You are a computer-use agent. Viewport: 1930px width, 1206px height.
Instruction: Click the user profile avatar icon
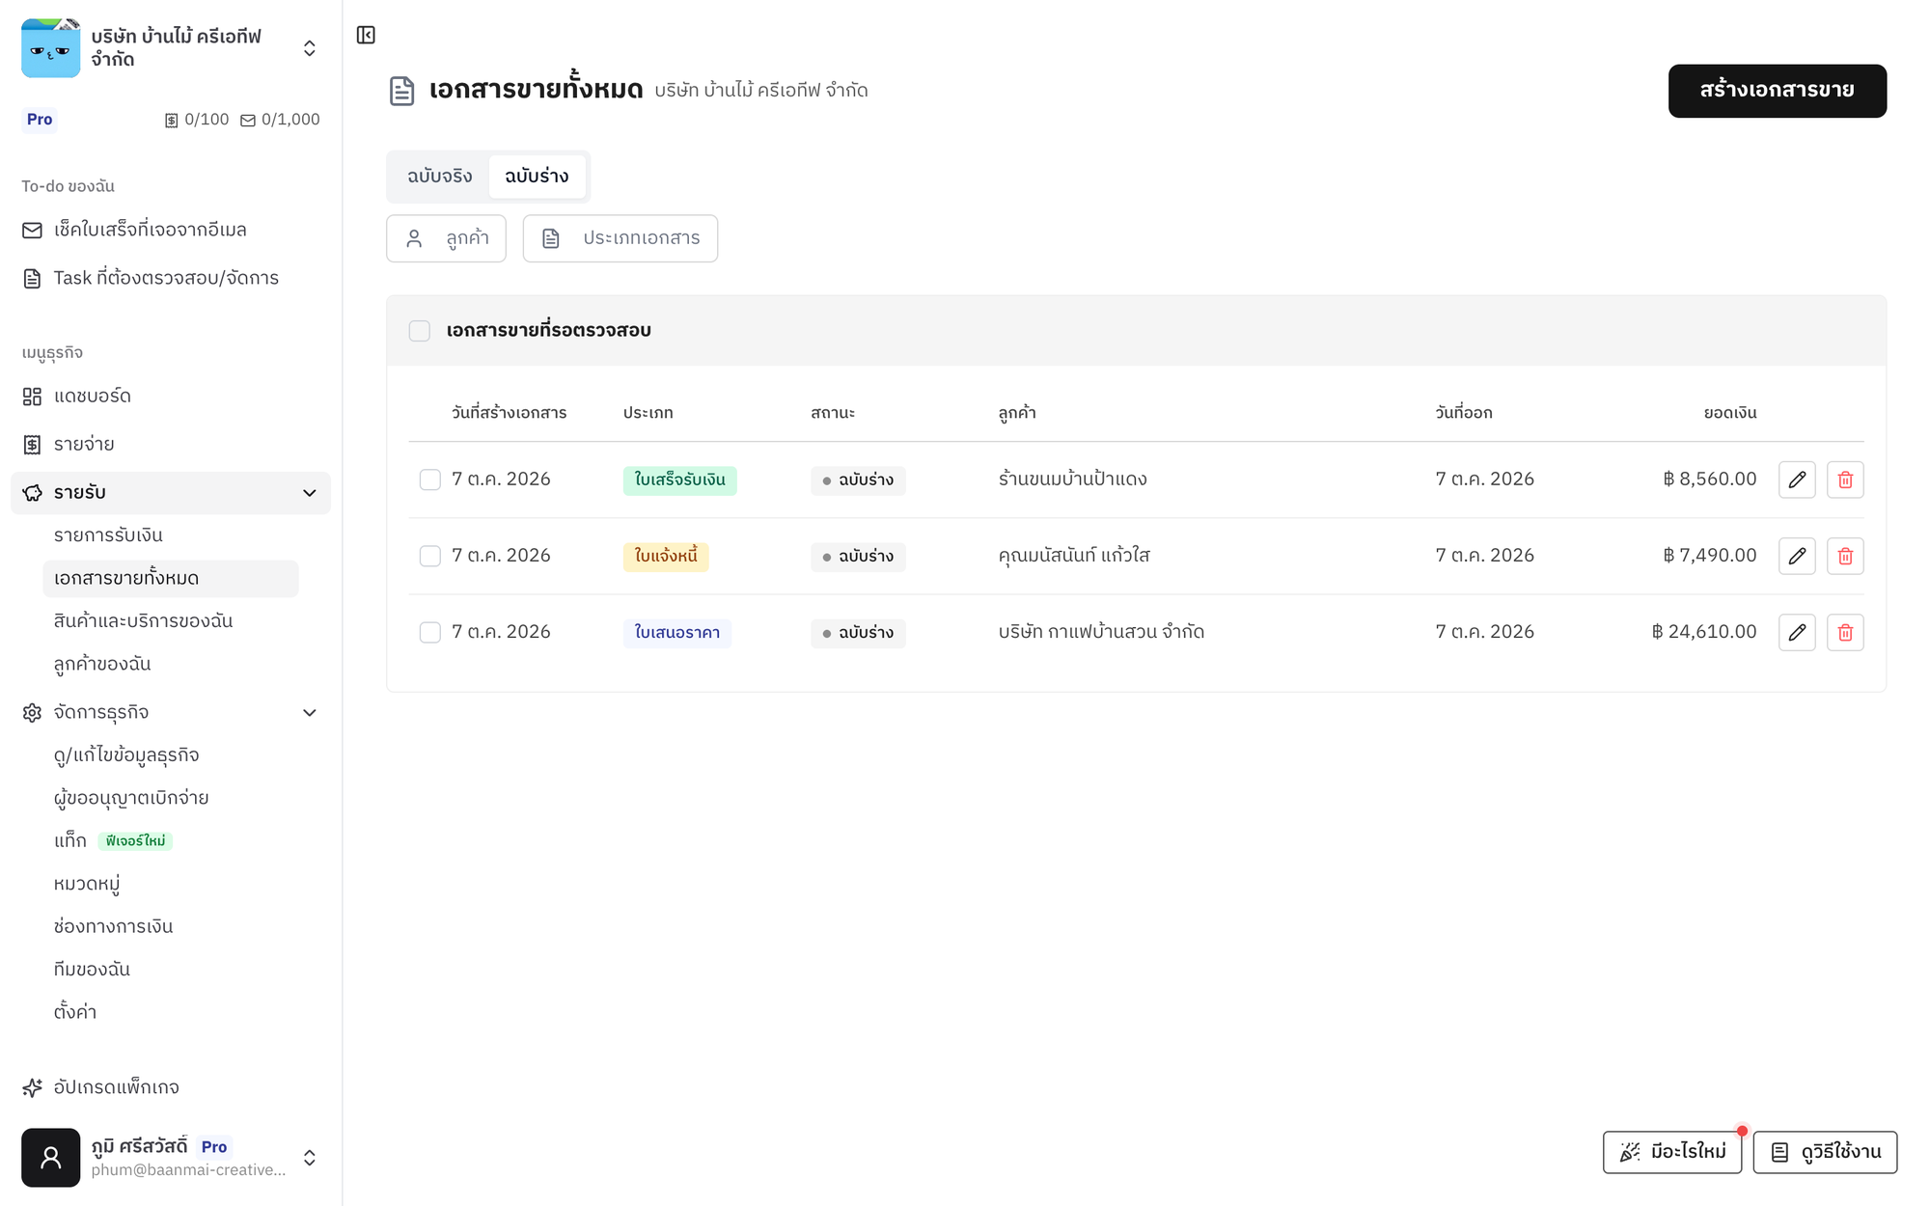pyautogui.click(x=51, y=1157)
